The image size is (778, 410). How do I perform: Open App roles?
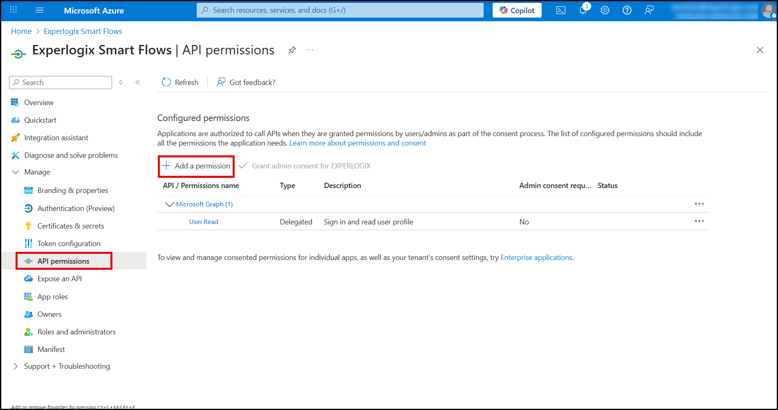click(x=52, y=296)
